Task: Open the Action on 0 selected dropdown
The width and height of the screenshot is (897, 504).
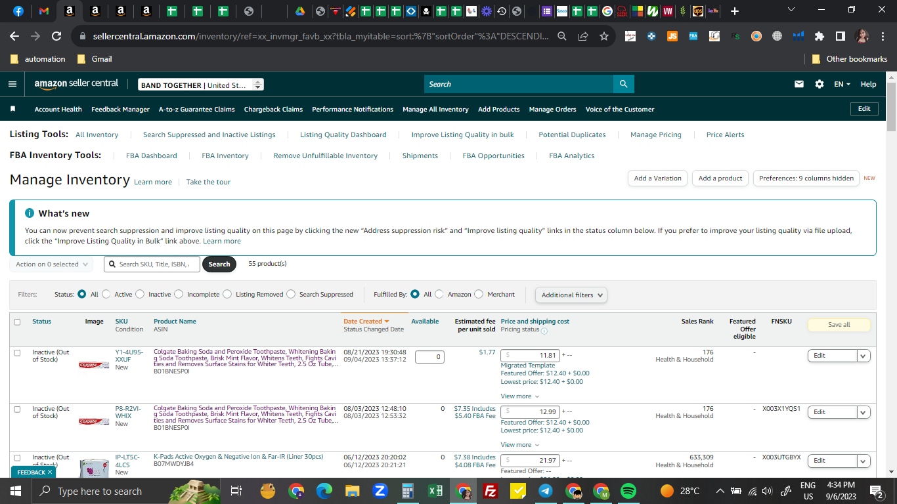Action: (51, 264)
